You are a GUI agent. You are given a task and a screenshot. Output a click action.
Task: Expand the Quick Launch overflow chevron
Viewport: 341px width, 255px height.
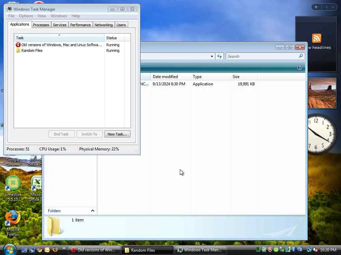(x=64, y=248)
